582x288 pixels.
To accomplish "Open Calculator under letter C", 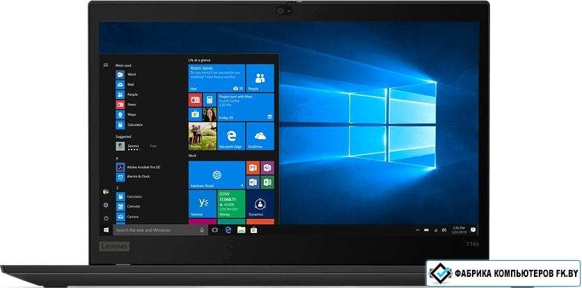I will point(129,197).
